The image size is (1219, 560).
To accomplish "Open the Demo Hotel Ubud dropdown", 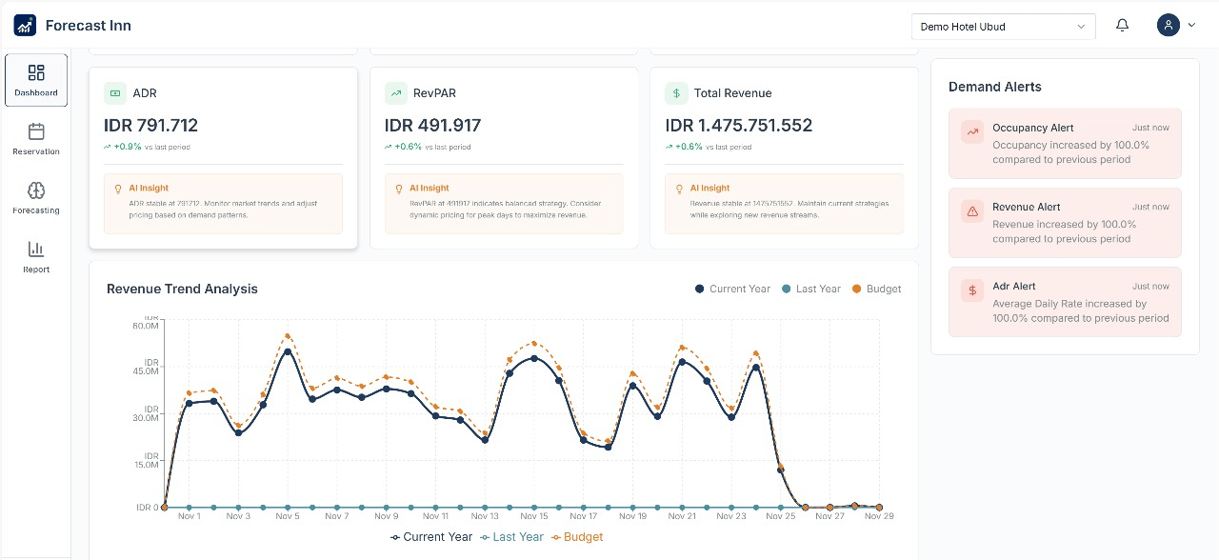I will 1004,27.
